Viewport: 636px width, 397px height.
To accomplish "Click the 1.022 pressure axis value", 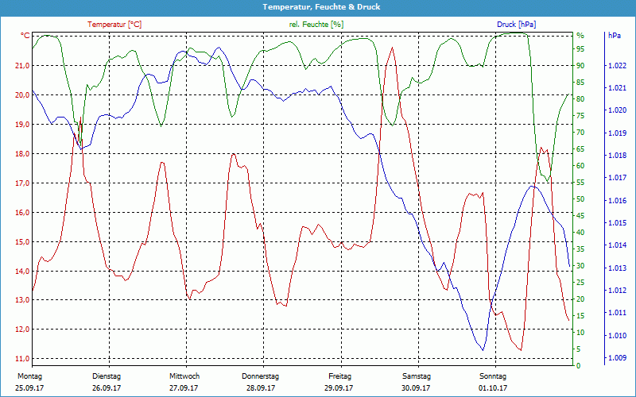I will coord(618,66).
